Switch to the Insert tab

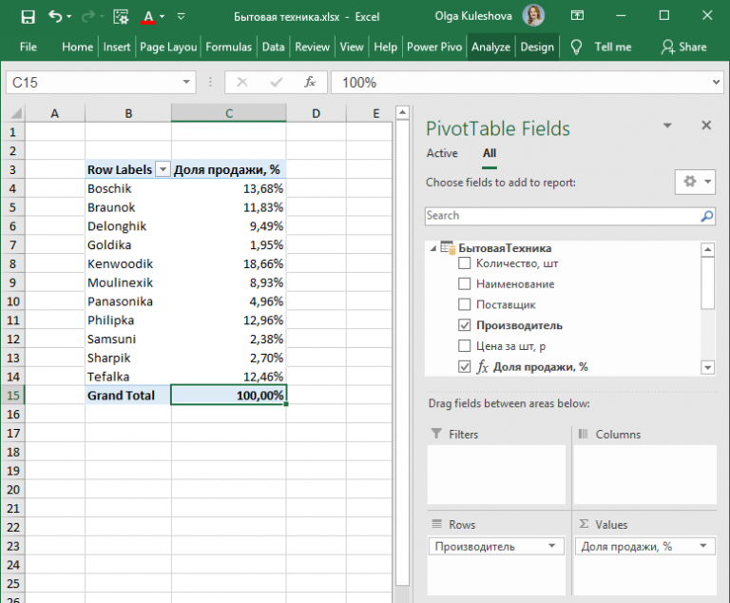click(x=117, y=47)
